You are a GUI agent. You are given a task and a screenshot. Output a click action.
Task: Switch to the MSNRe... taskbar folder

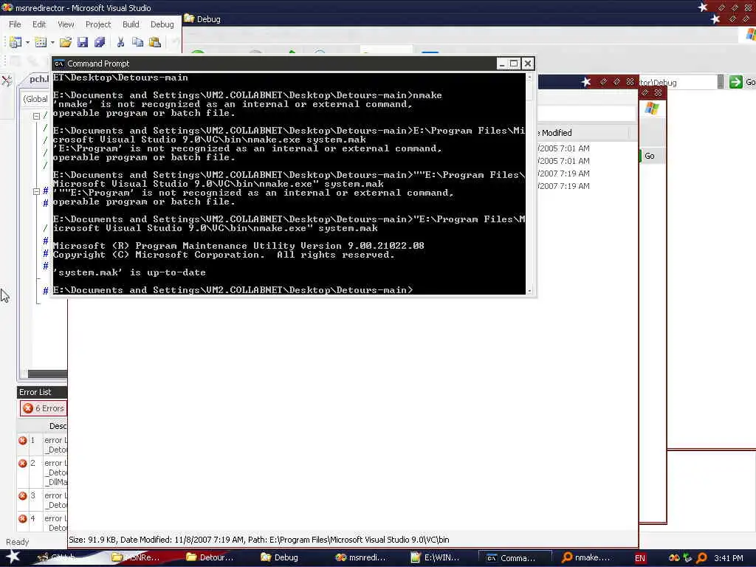coord(136,557)
